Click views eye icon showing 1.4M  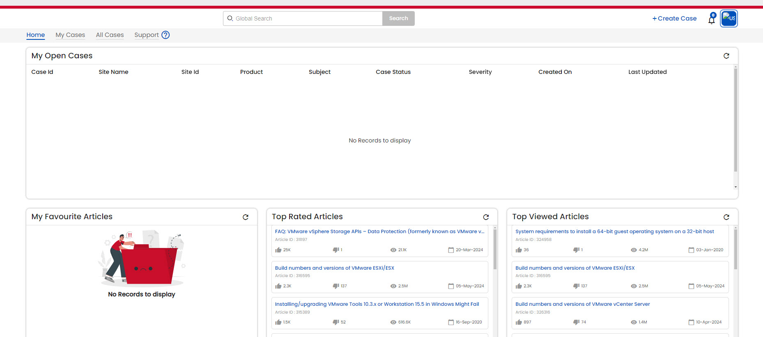(634, 322)
